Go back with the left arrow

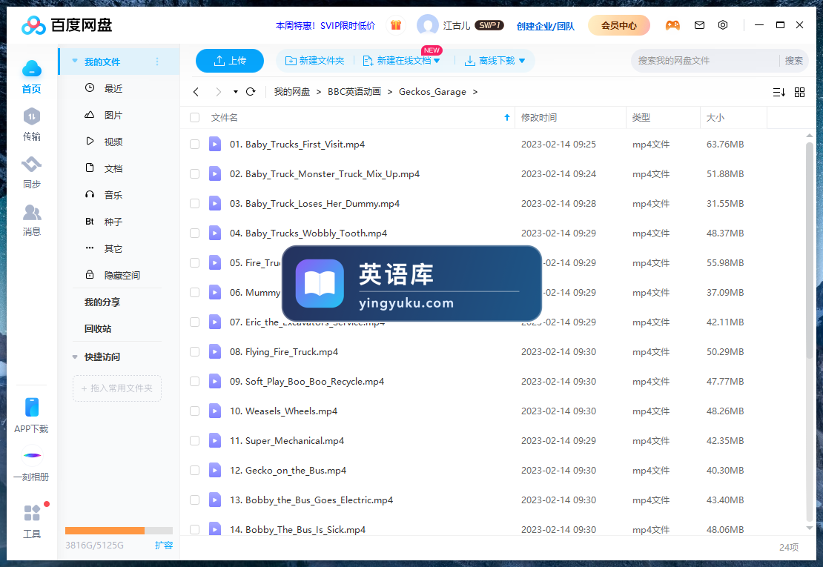click(196, 92)
